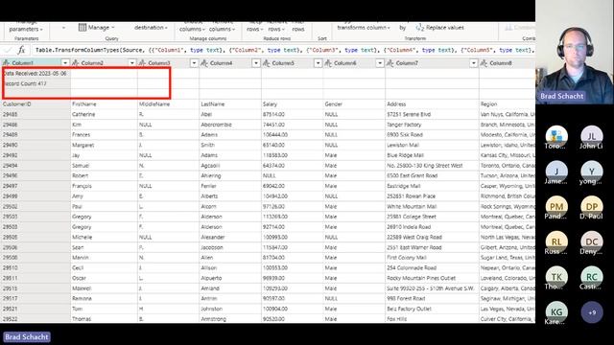Select the Blue Ridge Mall address cell
This screenshot has width=614, height=345.
click(432, 155)
